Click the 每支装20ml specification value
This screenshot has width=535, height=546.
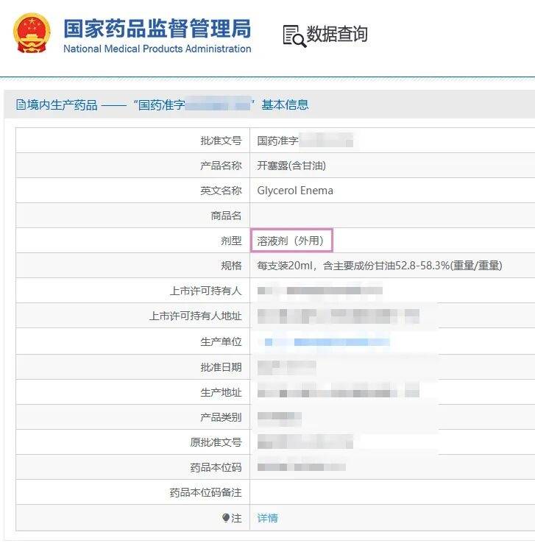click(x=380, y=266)
